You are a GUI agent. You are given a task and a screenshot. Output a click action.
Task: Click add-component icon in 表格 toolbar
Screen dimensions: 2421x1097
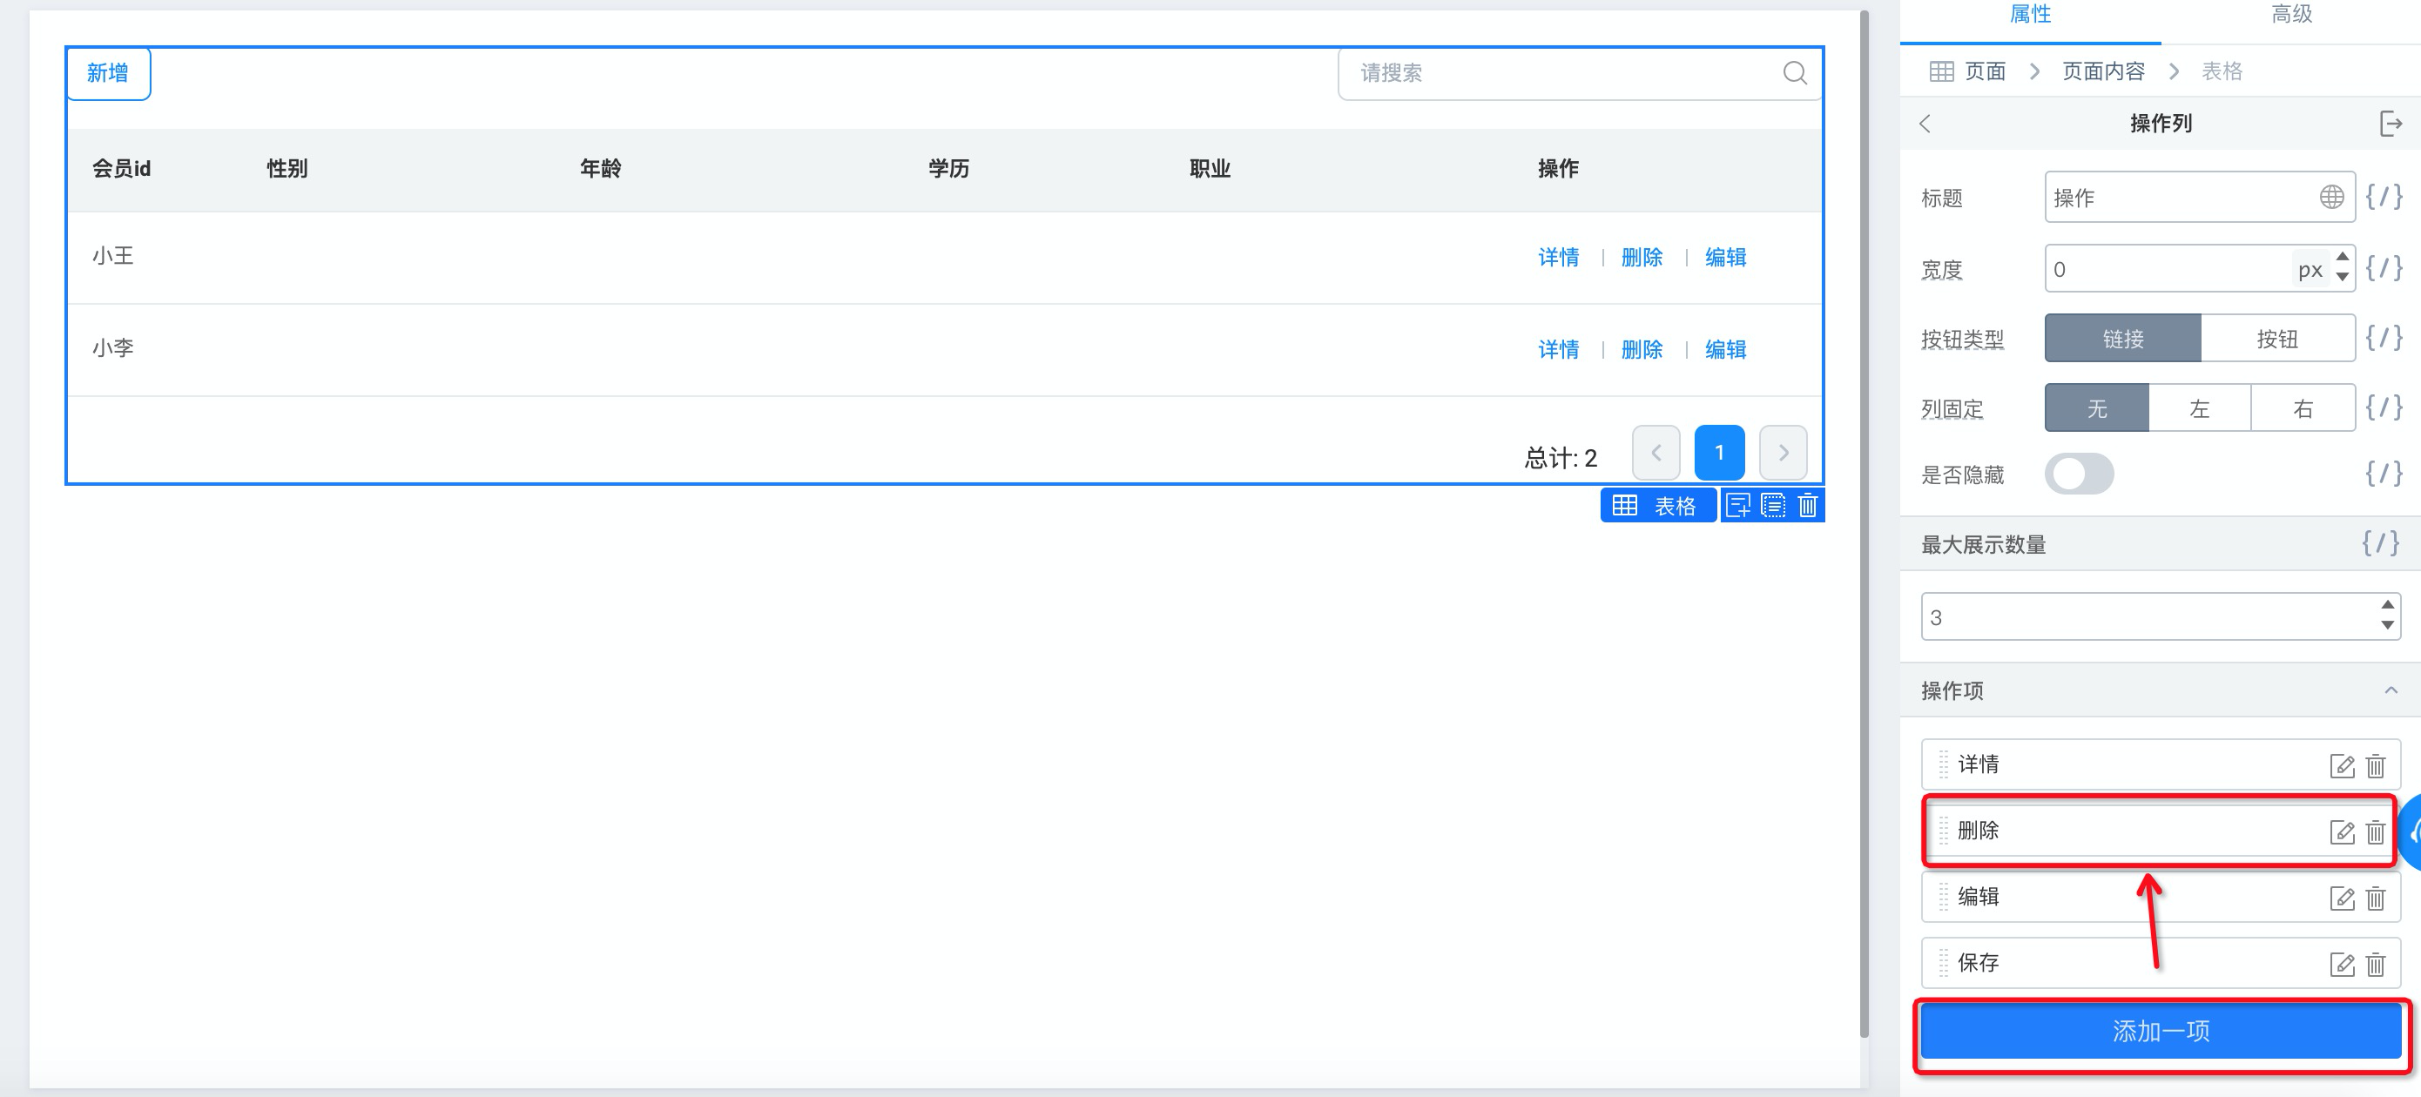tap(1739, 505)
